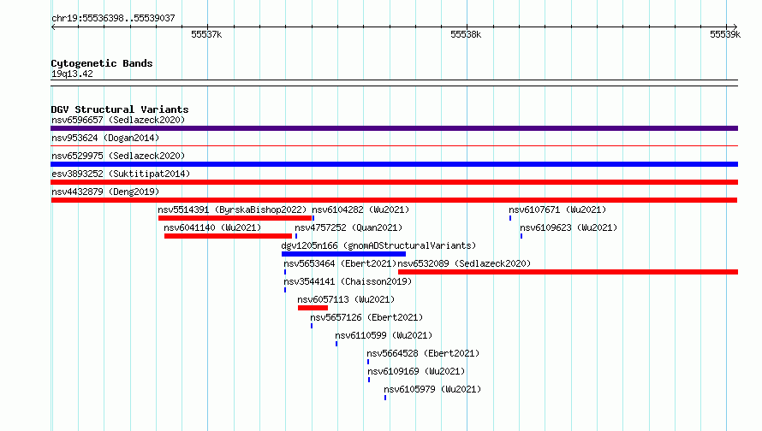Click the nsv6596657 (Sedlazeck2020) variant label
Viewport: 762px width, 431px height.
[x=118, y=120]
